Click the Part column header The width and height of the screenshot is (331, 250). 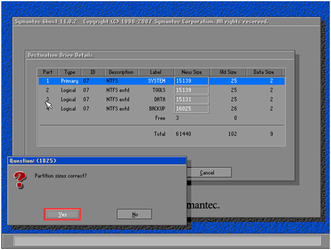click(x=47, y=72)
